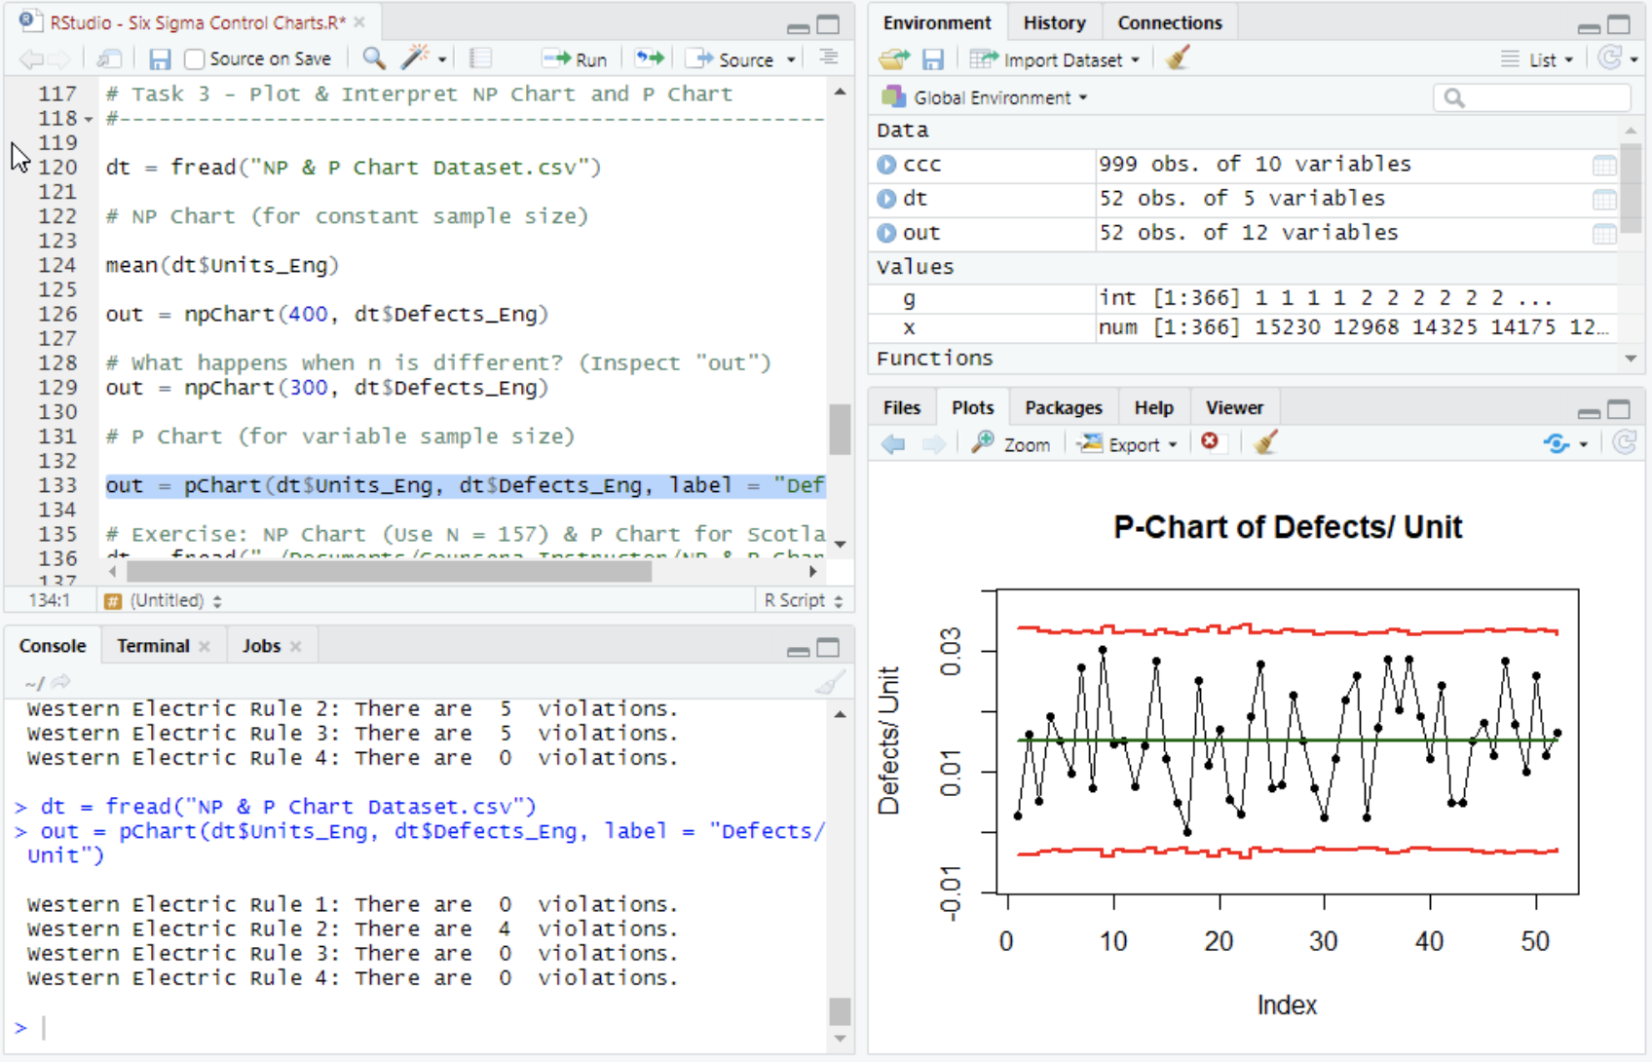Open the code tools magic wand
Viewport: 1652px width, 1062px height.
(416, 59)
